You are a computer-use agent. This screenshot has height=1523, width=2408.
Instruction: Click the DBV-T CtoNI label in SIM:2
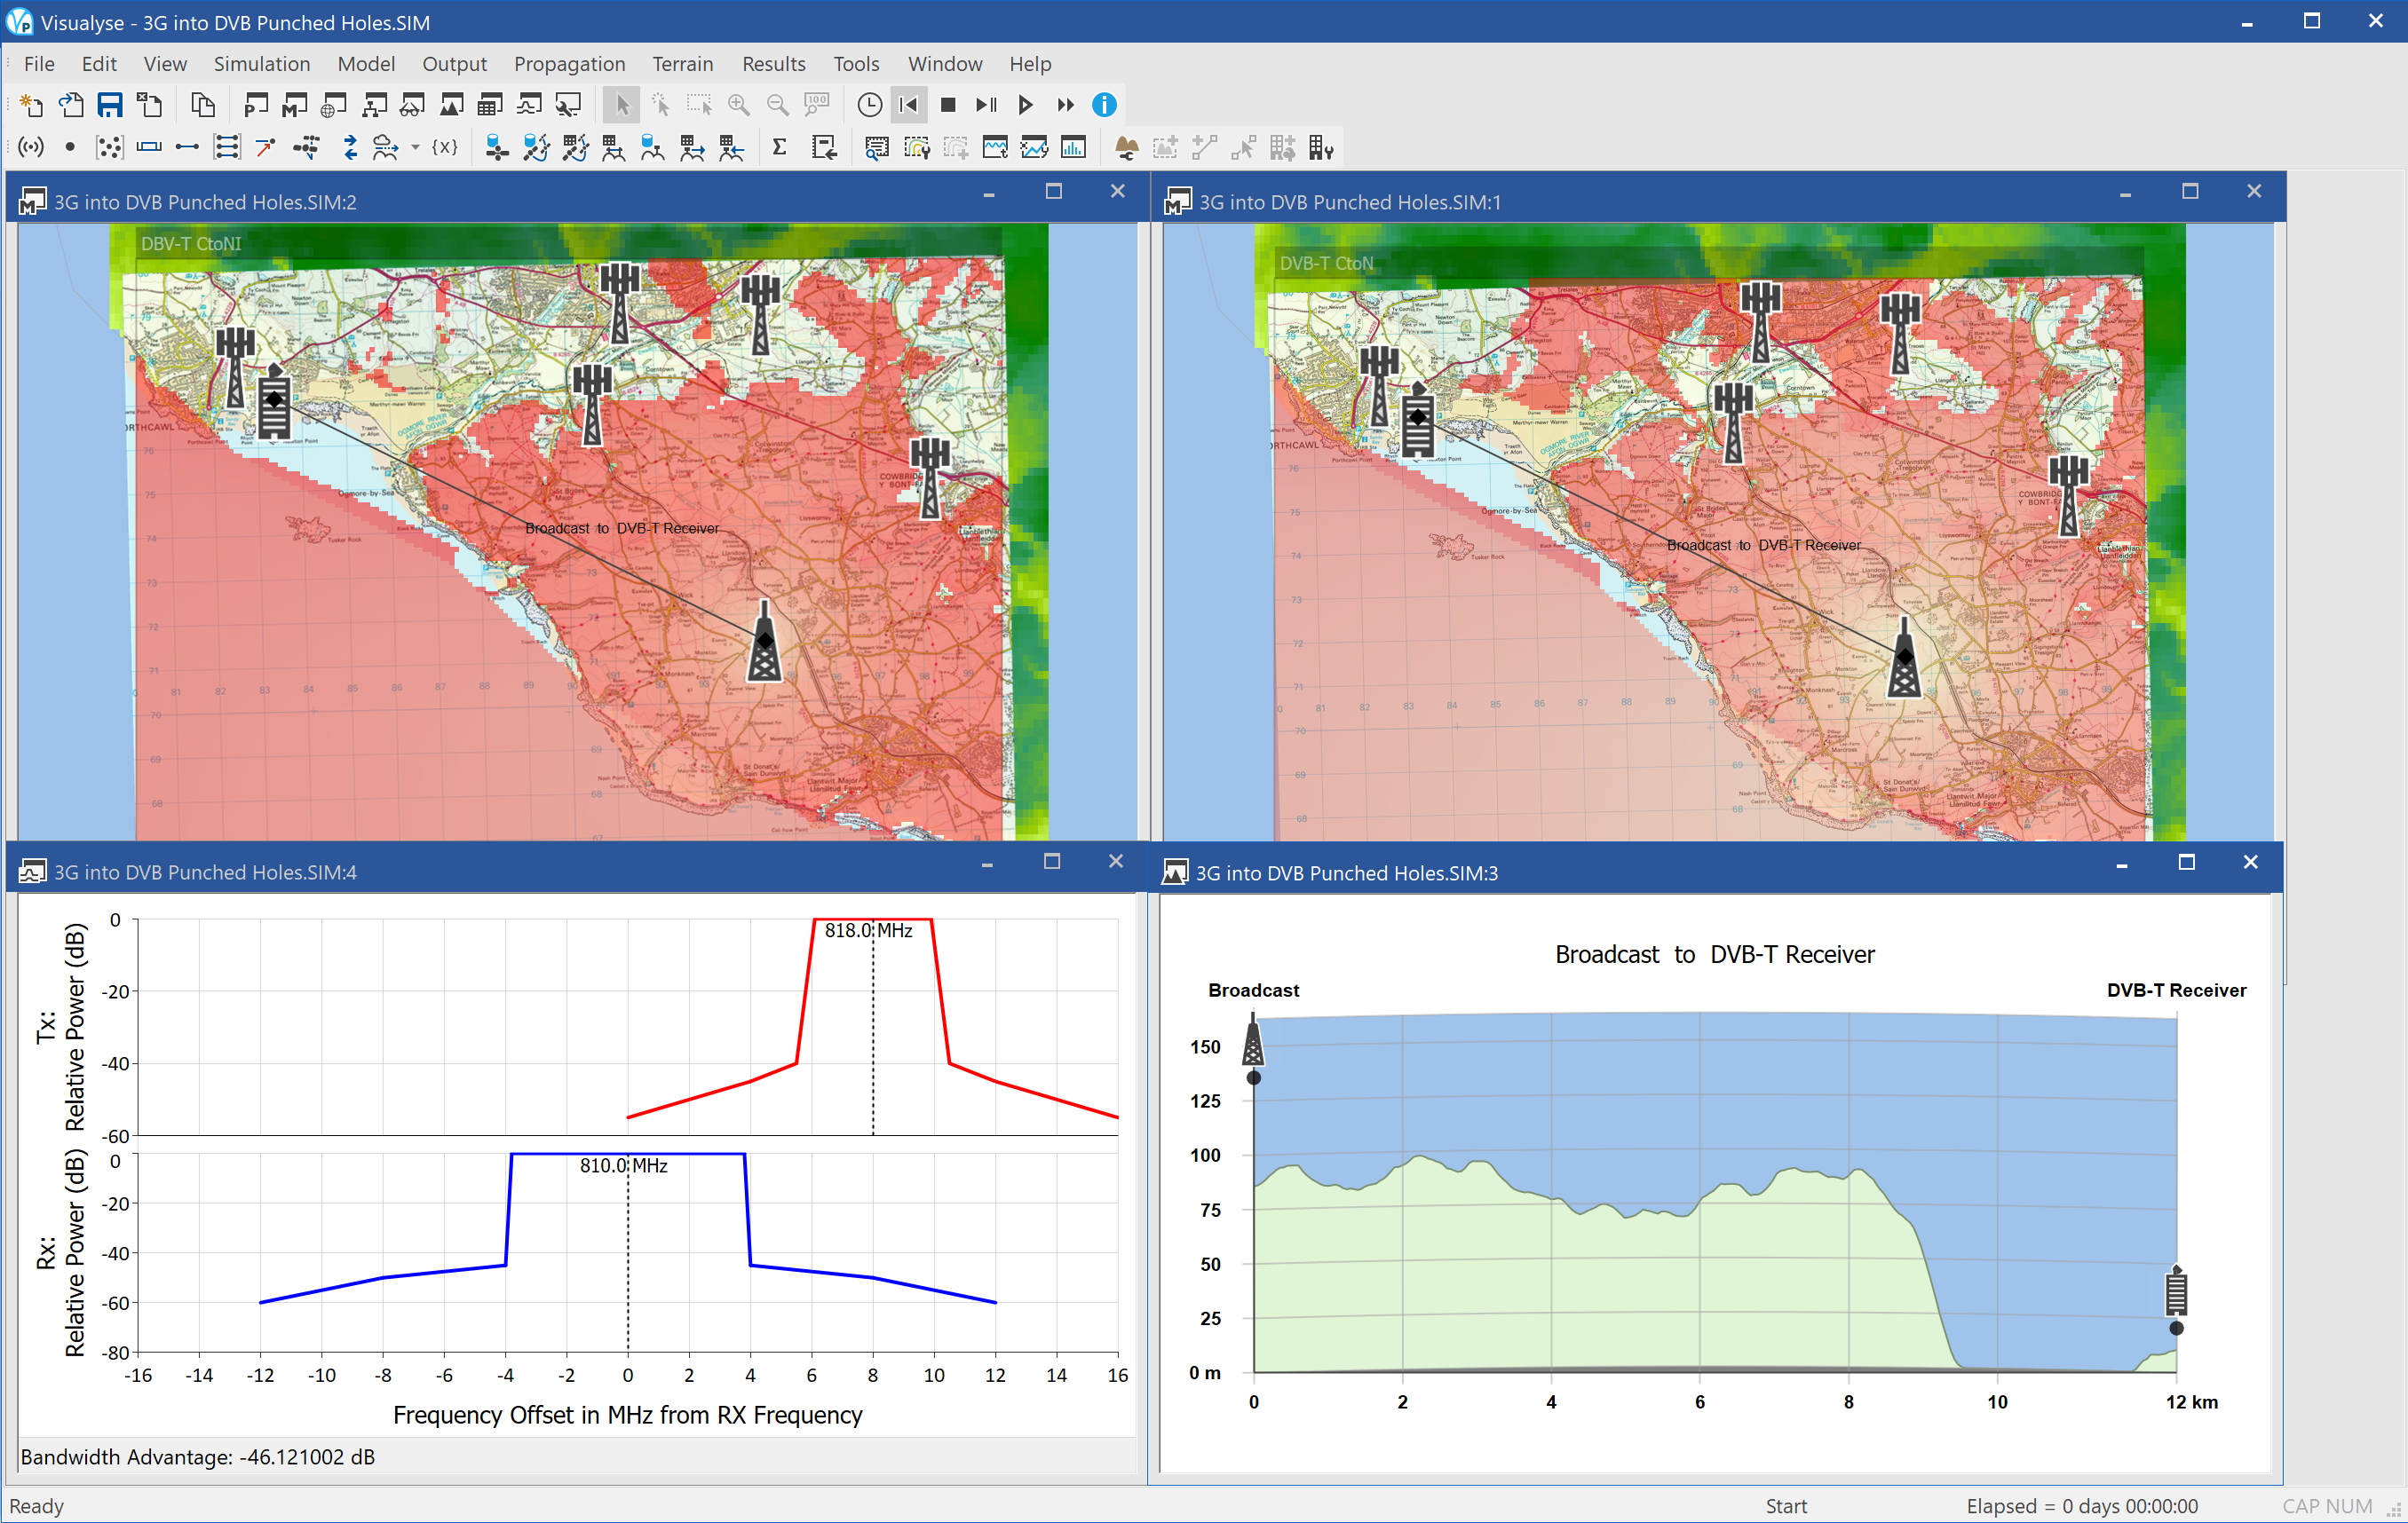[191, 244]
